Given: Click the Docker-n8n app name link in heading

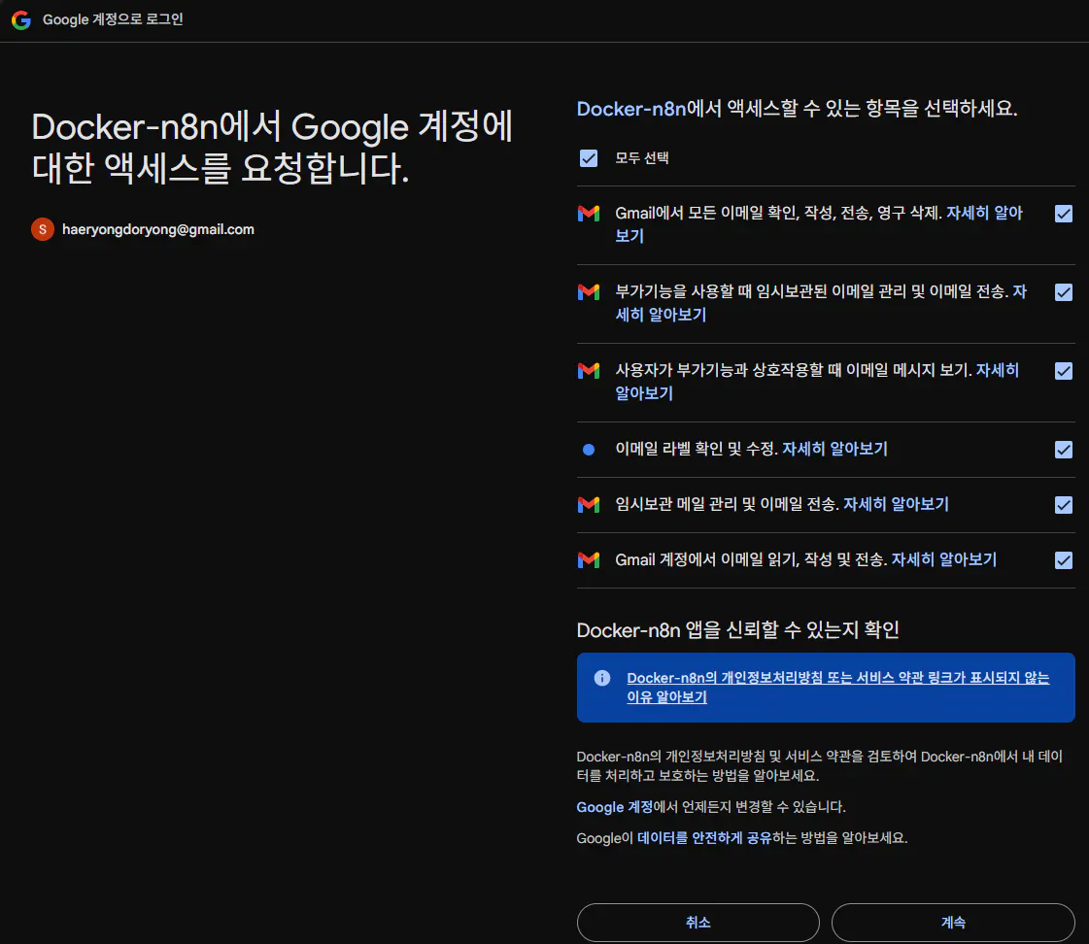Looking at the screenshot, I should pos(631,109).
